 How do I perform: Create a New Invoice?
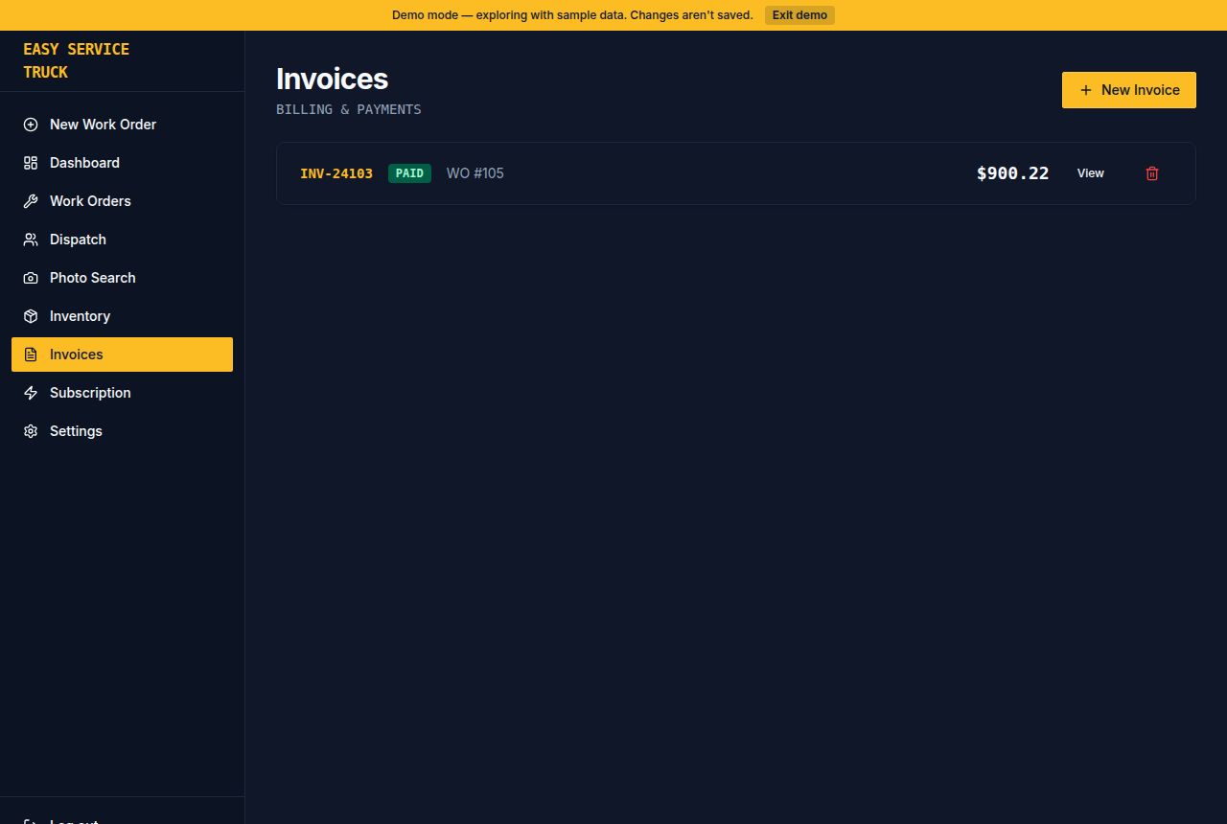tap(1128, 90)
